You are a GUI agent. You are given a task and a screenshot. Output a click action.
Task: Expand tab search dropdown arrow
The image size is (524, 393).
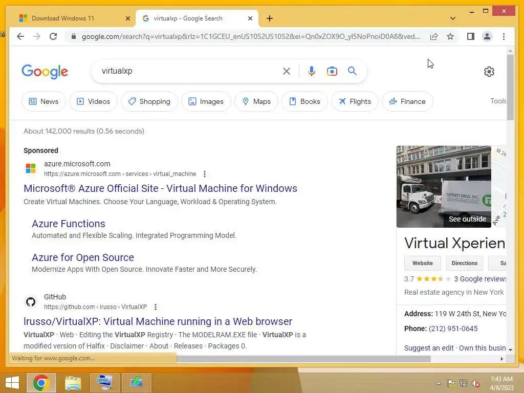coord(453,18)
